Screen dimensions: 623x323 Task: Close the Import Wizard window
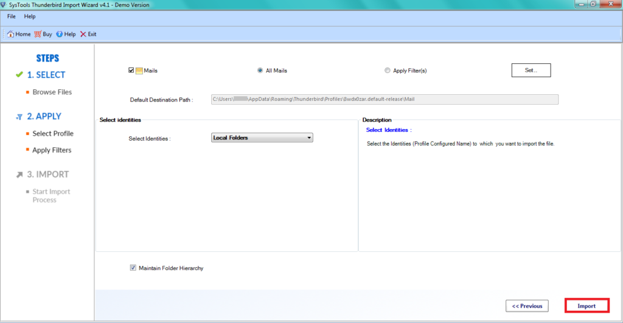tap(611, 4)
